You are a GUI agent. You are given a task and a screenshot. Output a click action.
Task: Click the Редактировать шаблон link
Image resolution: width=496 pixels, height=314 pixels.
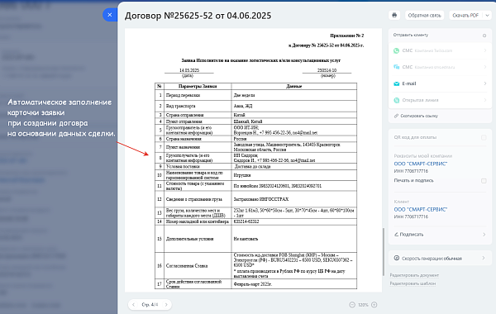[413, 283]
